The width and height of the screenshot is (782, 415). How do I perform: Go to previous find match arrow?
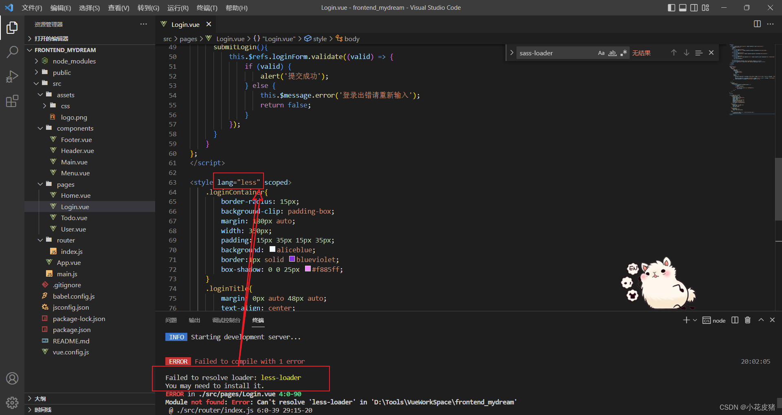point(674,53)
